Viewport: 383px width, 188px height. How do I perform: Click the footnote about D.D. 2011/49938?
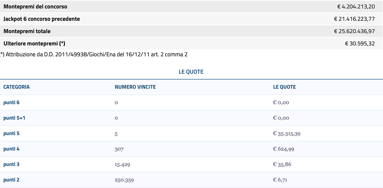click(x=94, y=55)
